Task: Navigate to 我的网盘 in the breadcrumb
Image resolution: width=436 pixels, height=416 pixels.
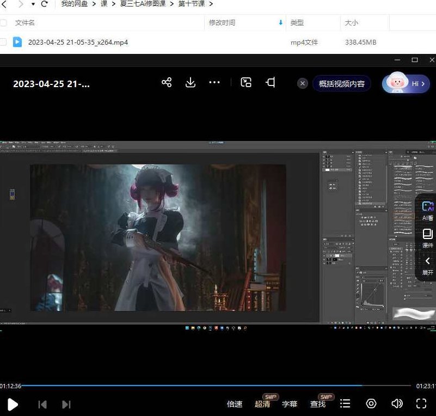Action: coord(73,4)
